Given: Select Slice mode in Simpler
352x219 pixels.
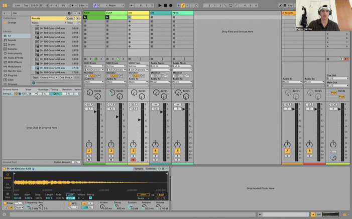Looking at the screenshot, I should tap(8, 195).
